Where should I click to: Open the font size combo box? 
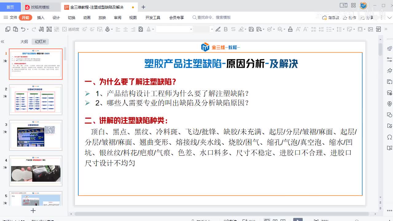[204, 29]
